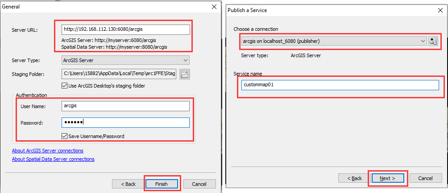This screenshot has height=193, width=448.
Task: Expand the Server Type dropdown
Action: (x=125, y=60)
